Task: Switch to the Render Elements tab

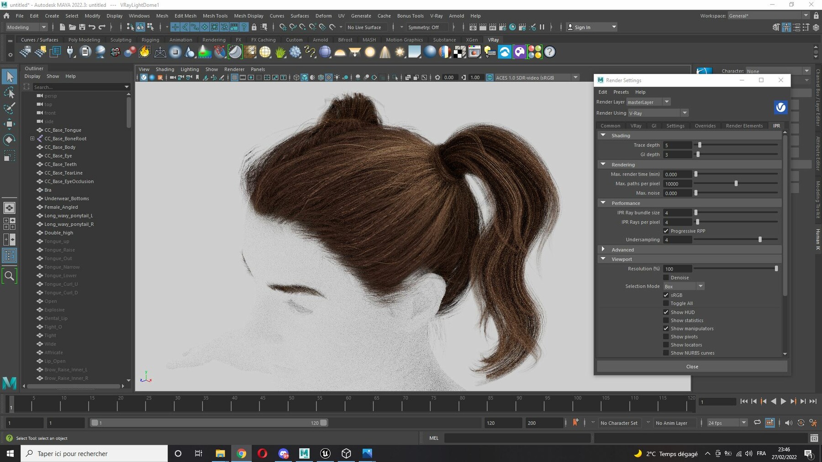Action: [744, 126]
